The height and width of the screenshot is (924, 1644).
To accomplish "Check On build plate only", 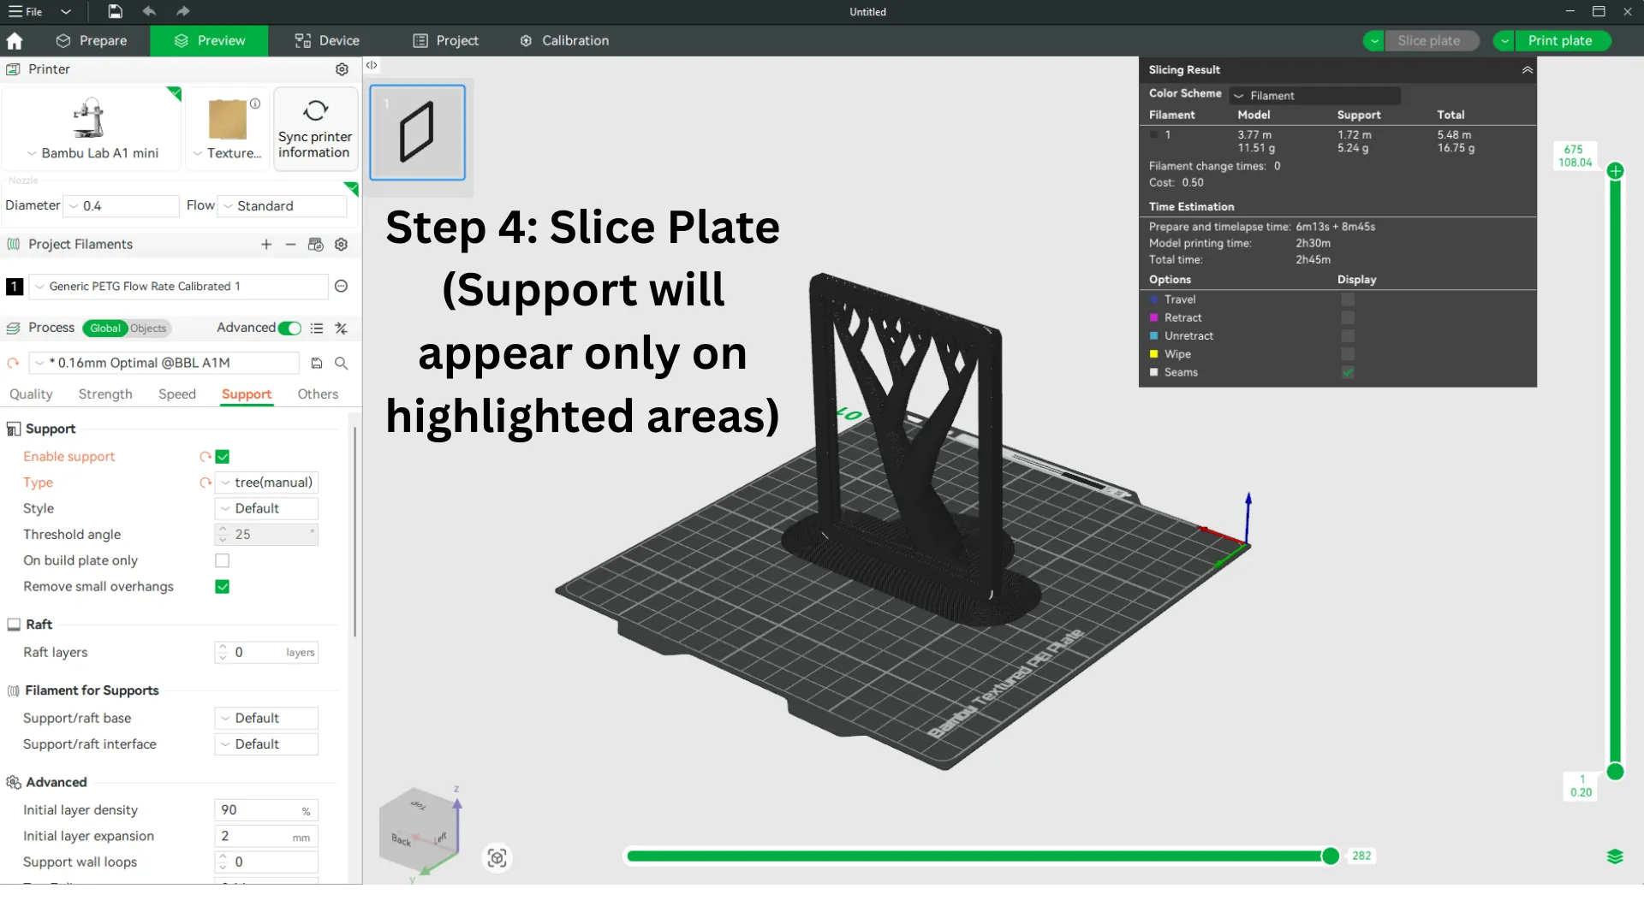I will [x=223, y=561].
